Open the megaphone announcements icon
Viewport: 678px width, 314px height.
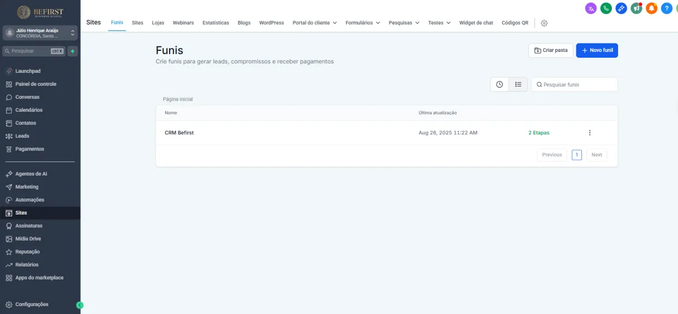tap(637, 8)
